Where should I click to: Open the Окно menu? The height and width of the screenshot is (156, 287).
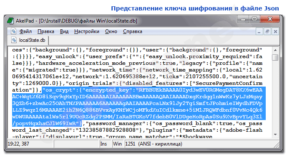click(111, 31)
